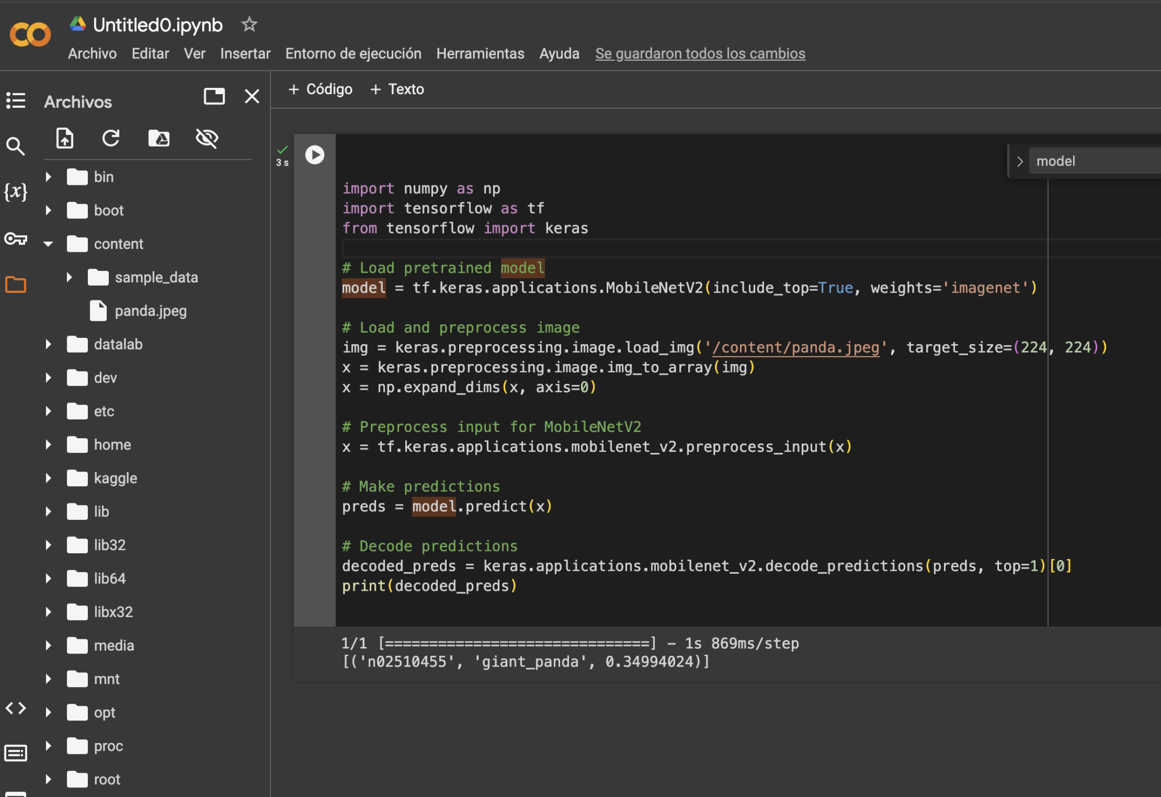Expand the etc folder
The image size is (1161, 797).
[48, 411]
